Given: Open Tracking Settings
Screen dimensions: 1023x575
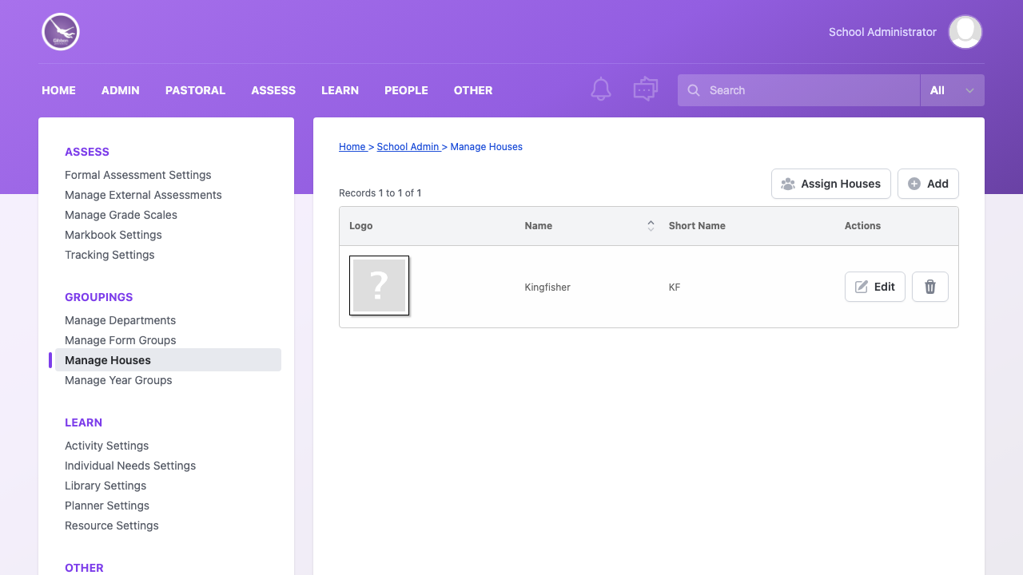Looking at the screenshot, I should (109, 255).
